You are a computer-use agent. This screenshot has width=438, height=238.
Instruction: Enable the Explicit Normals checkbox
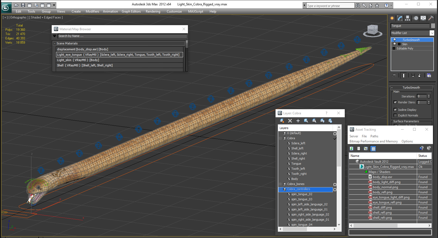395,115
